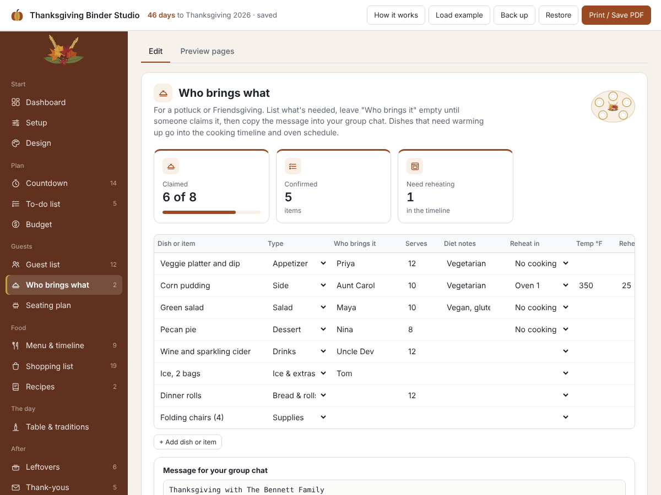
Task: Click the Menu & timeline utensils icon
Action: coord(16,345)
